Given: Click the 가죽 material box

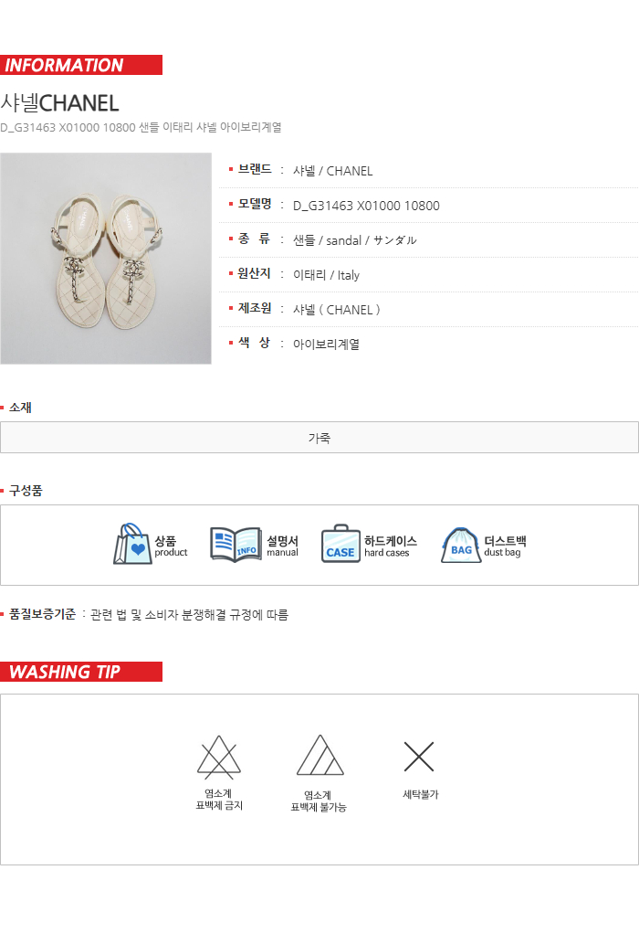Looking at the screenshot, I should point(319,438).
